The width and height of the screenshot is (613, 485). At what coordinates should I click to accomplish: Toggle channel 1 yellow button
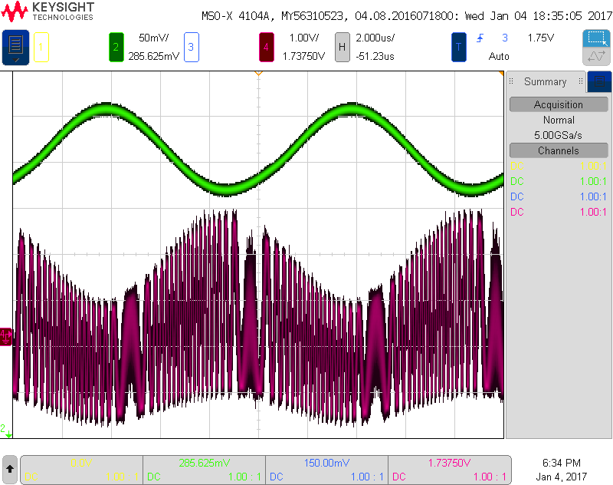[x=41, y=48]
